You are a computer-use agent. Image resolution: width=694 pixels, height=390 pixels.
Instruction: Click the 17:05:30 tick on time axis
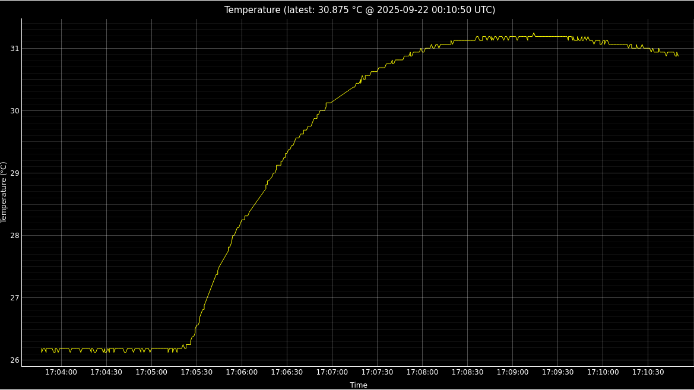point(197,372)
